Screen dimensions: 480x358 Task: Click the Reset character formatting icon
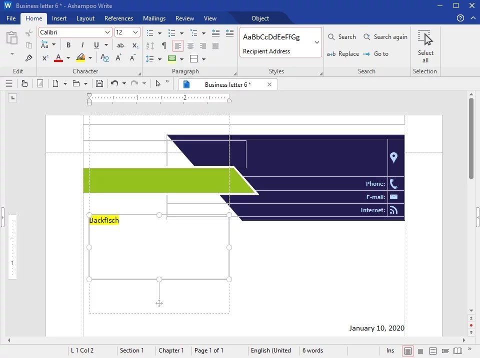104,58
